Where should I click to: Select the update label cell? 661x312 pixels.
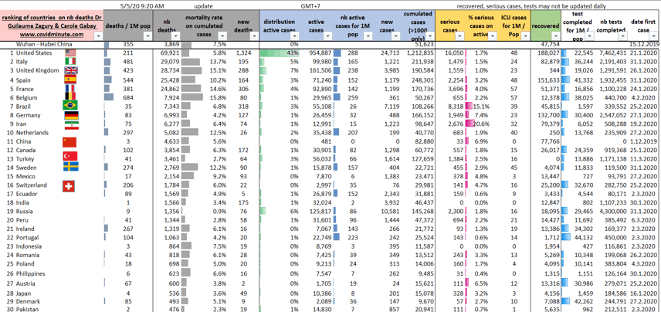tap(204, 6)
